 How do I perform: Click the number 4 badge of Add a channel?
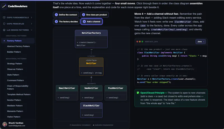click(84, 22)
